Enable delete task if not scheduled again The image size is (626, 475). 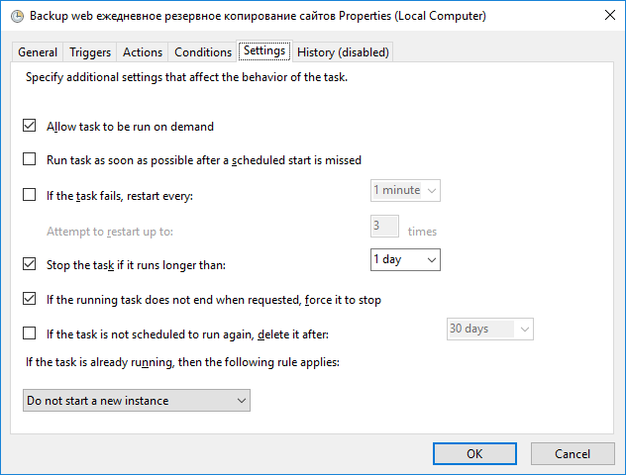point(29,333)
